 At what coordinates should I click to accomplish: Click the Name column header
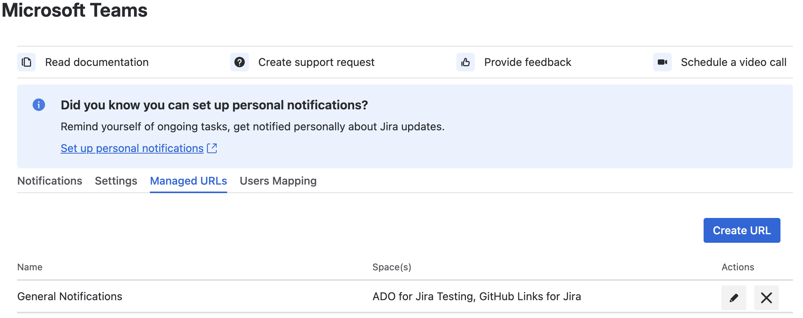click(30, 267)
